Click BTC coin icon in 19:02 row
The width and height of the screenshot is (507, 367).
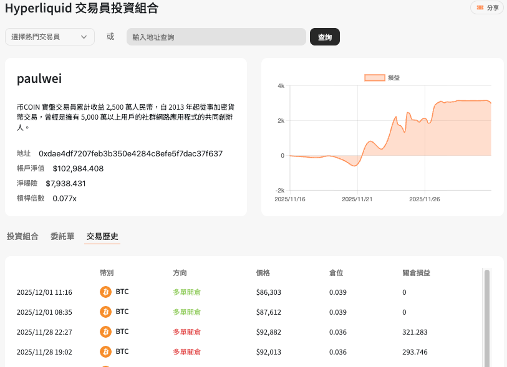(x=106, y=352)
